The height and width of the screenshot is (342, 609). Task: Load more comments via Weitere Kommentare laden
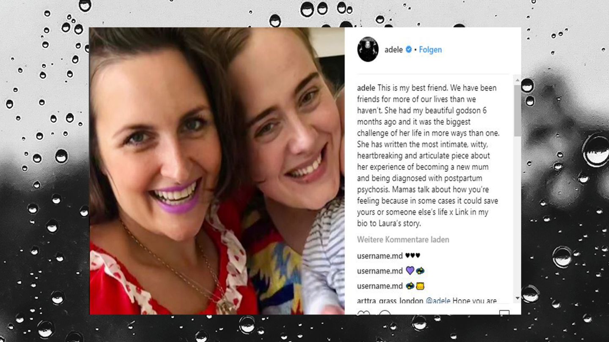click(403, 239)
